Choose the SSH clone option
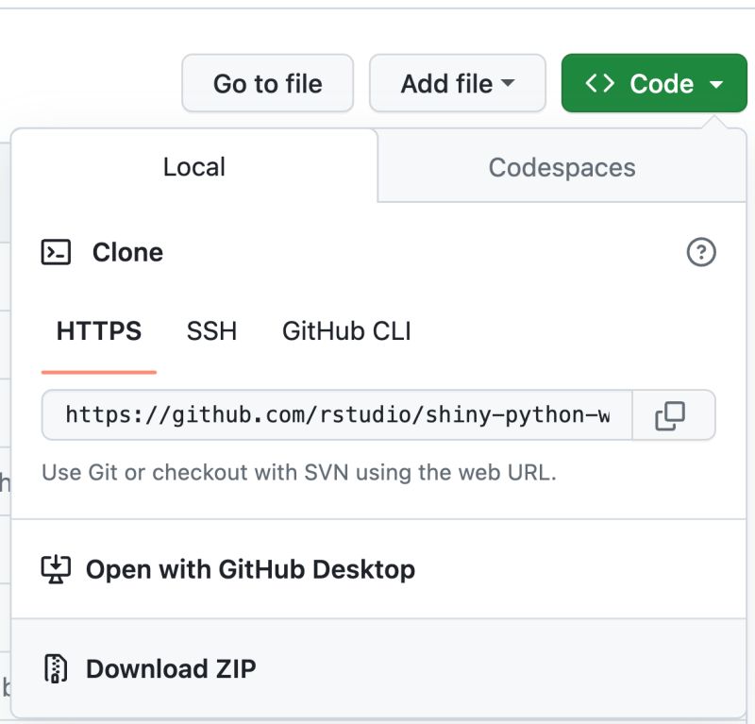Screen dimensions: 755x724 (211, 331)
